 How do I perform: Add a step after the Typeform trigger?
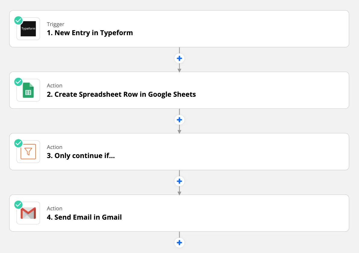tap(179, 58)
